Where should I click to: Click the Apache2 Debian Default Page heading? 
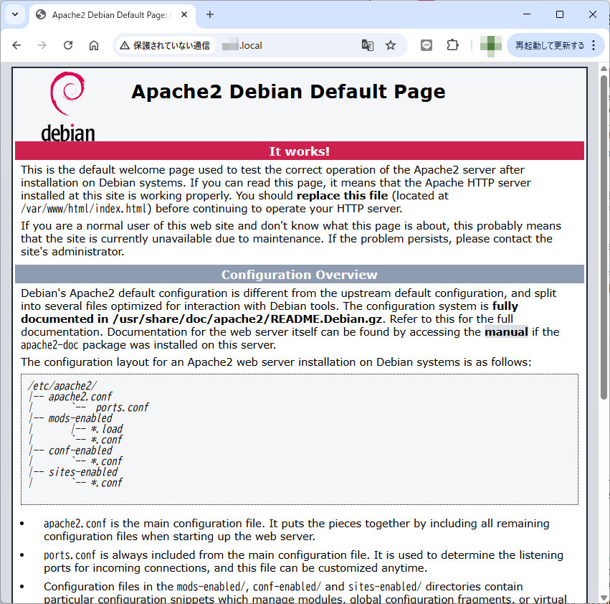[288, 93]
